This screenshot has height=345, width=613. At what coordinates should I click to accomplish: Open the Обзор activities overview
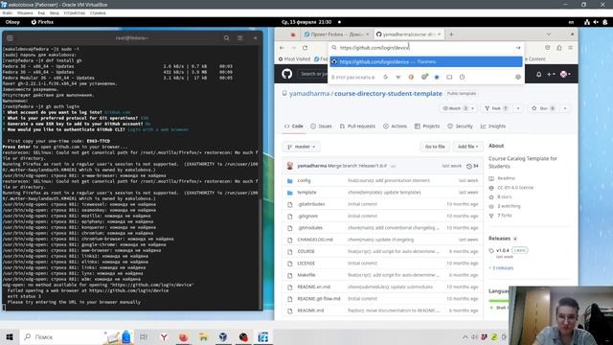click(x=12, y=22)
